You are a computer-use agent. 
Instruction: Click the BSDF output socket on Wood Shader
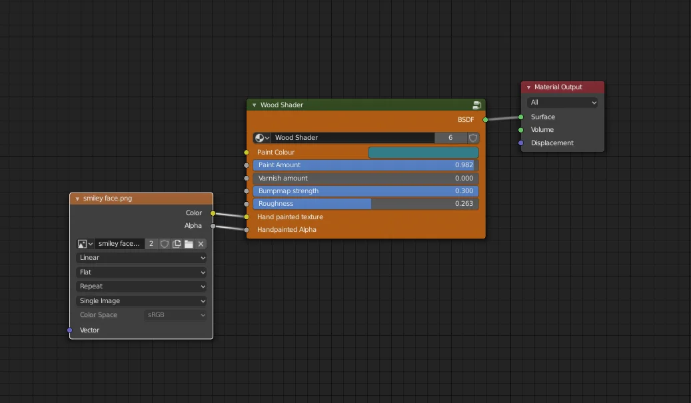point(486,120)
